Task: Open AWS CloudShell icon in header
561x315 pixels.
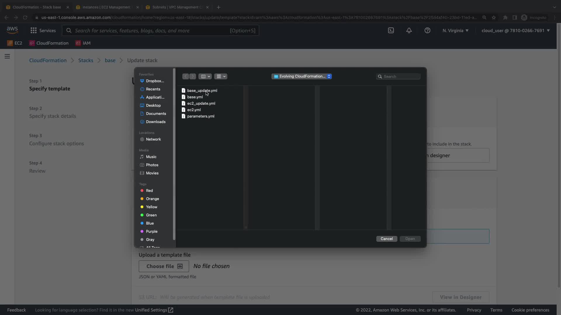Action: point(391,31)
